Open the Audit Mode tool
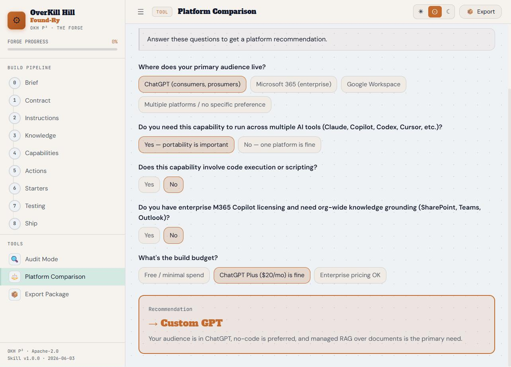 pos(62,259)
